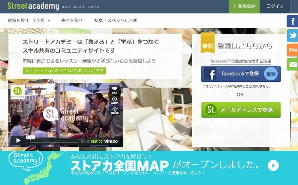Screen dimensions: 298x185
Task: Click the Vimeo logo in player
Action: point(111,141)
